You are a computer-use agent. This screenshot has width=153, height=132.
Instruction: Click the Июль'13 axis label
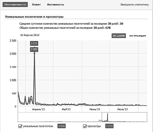click(x=122, y=109)
